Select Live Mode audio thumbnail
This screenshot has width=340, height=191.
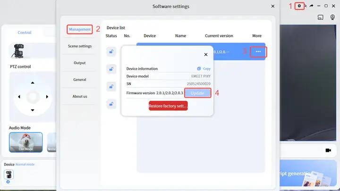pyautogui.click(x=26, y=142)
